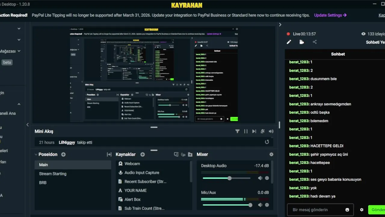Expand the topmost sidebar chevron

(x=19, y=29)
